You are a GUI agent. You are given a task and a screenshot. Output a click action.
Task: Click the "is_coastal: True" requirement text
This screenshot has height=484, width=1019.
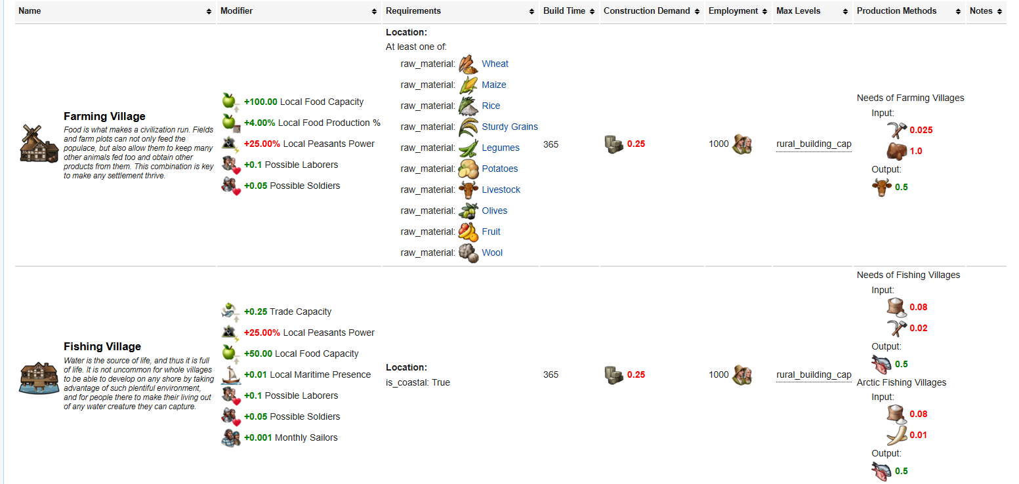coord(418,382)
